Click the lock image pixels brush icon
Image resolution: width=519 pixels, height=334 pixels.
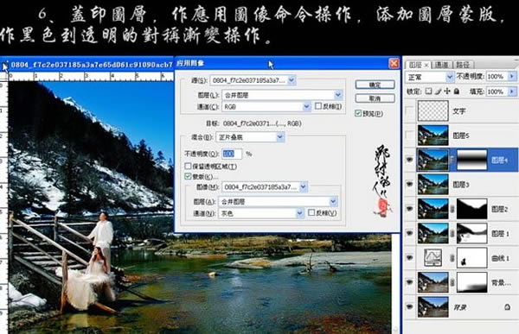439,91
